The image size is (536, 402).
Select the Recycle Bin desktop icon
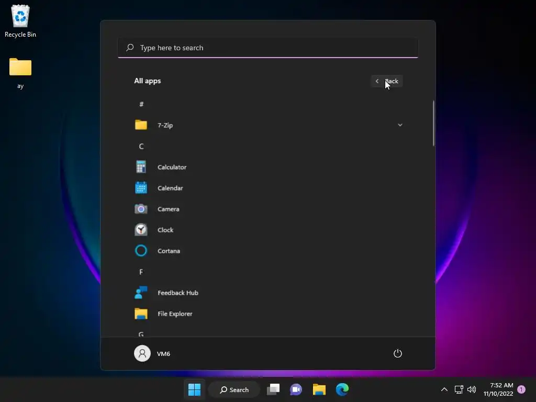(20, 21)
